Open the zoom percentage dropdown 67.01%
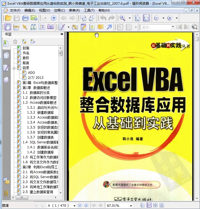Image resolution: width=200 pixels, height=209 pixels. (x=131, y=206)
